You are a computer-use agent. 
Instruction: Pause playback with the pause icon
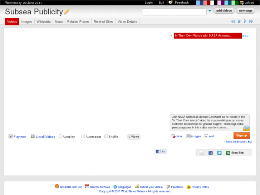tap(239, 21)
